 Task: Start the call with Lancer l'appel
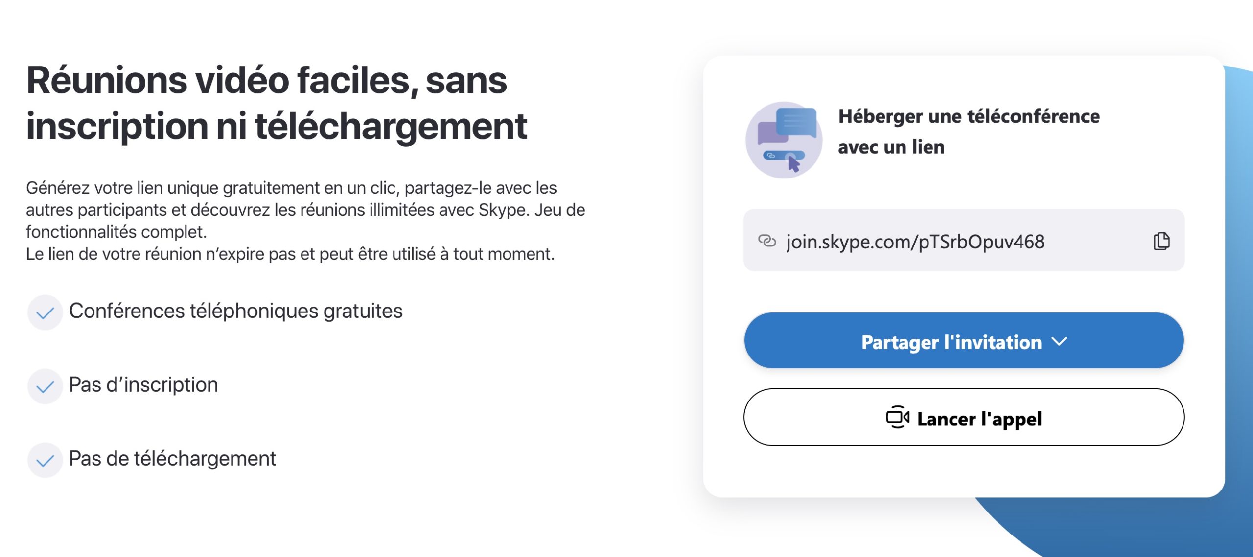[978, 419]
